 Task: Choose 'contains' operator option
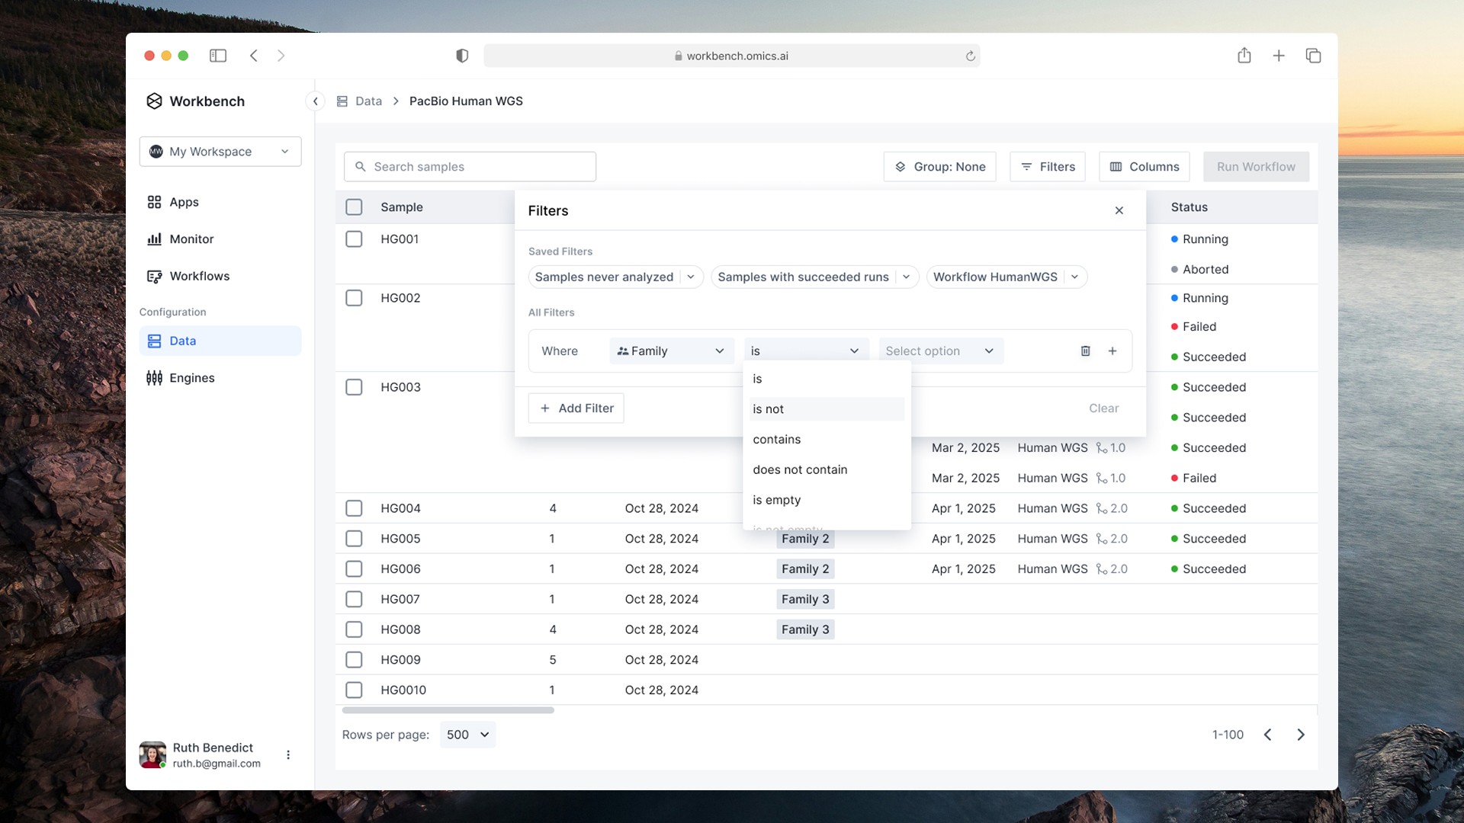tap(827, 440)
